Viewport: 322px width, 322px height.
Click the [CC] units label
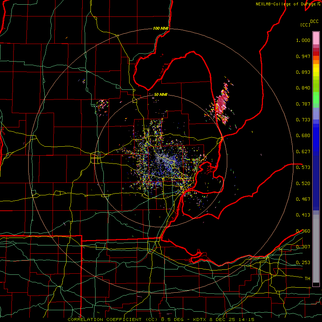coord(305,25)
